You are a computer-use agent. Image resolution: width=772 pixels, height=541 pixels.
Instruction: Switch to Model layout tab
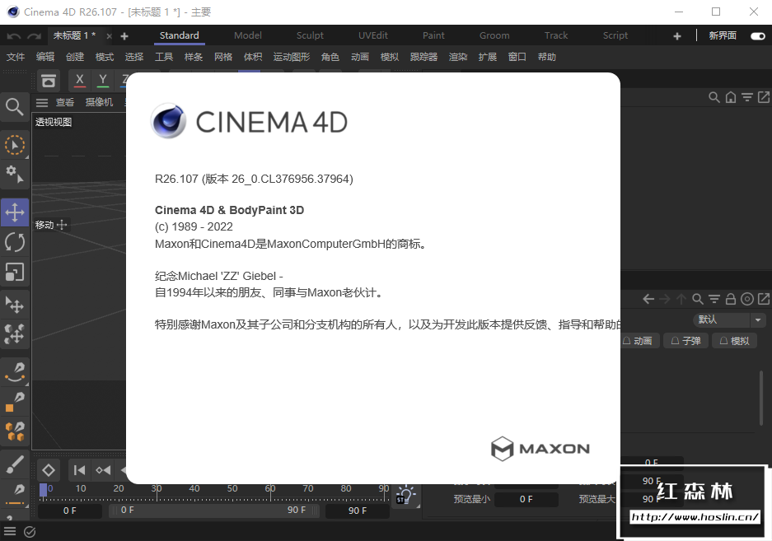(248, 35)
